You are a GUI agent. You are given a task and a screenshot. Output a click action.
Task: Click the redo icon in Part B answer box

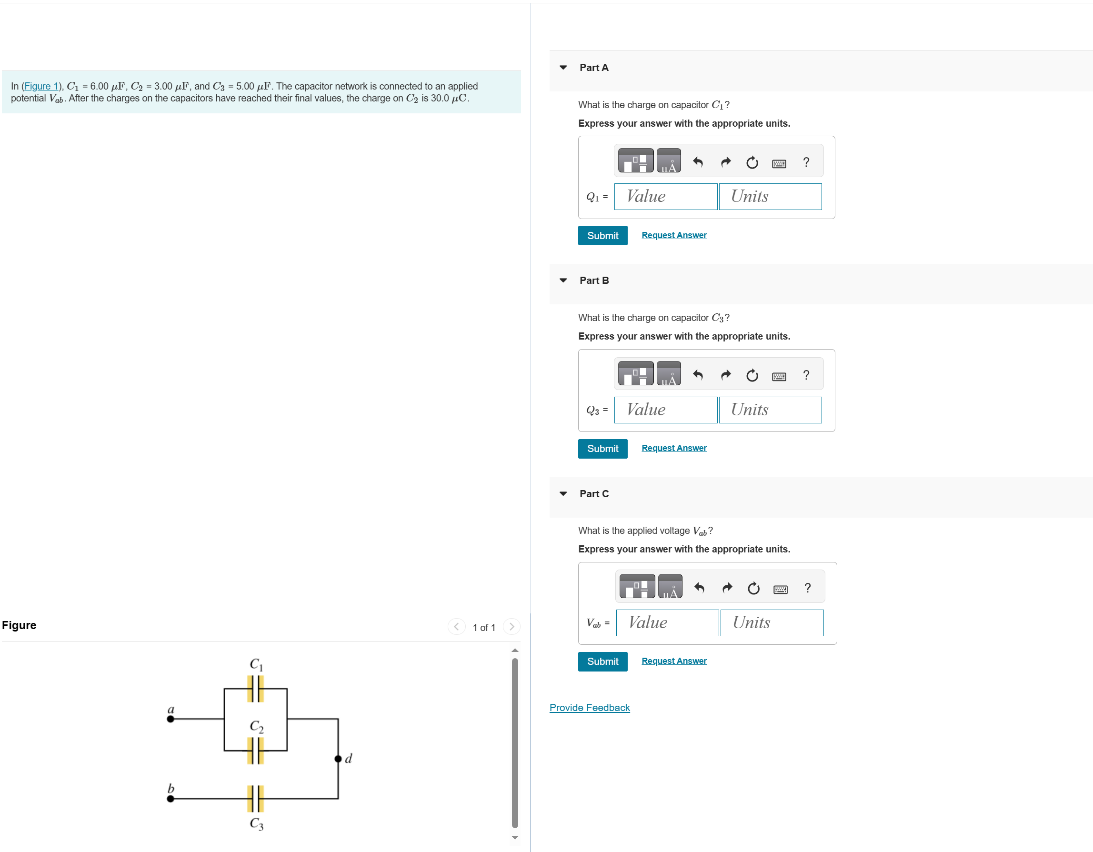(x=726, y=374)
